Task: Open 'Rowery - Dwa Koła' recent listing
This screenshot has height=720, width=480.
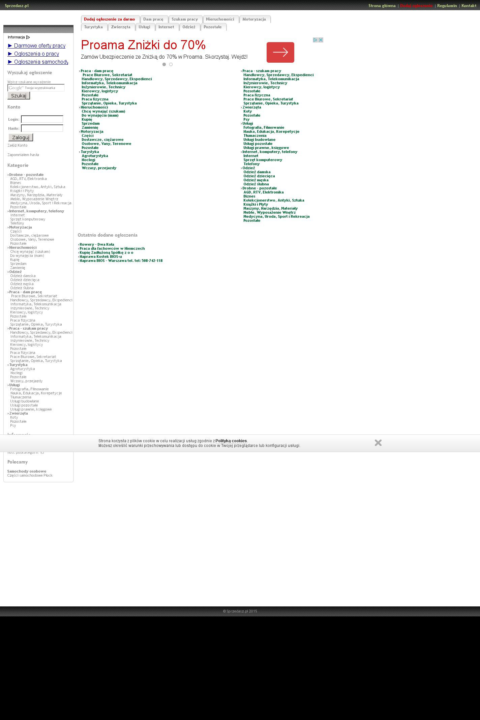Action: pos(97,245)
